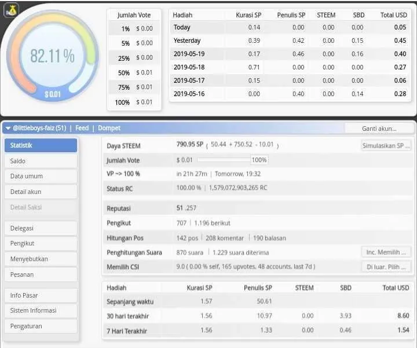The height and width of the screenshot is (348, 417).
Task: Select the Detail Saksi tab
Action: (x=41, y=207)
